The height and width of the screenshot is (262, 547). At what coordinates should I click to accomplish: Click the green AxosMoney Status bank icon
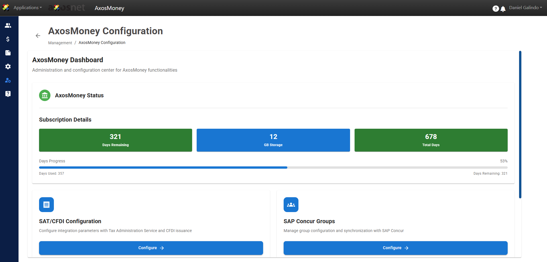coord(45,95)
